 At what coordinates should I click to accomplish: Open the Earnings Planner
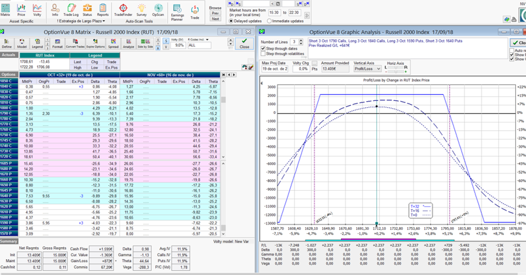click(177, 13)
